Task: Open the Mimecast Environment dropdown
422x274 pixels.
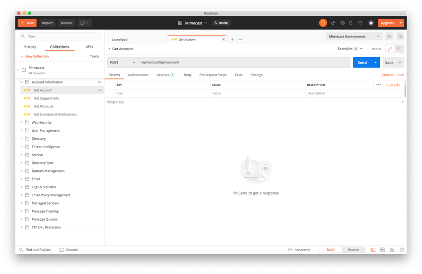Action: pyautogui.click(x=354, y=36)
